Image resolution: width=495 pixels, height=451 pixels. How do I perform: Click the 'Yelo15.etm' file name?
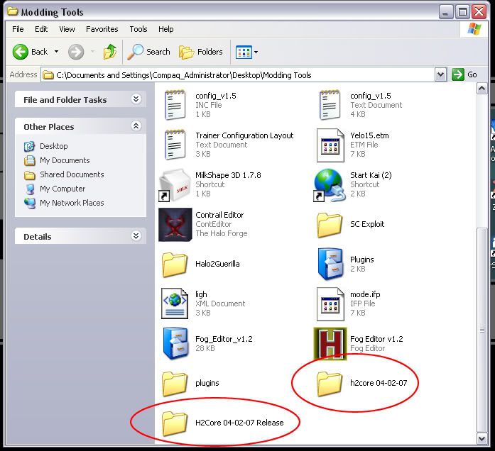[x=369, y=135]
